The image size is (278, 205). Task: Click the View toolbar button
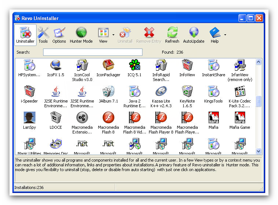coord(103,35)
